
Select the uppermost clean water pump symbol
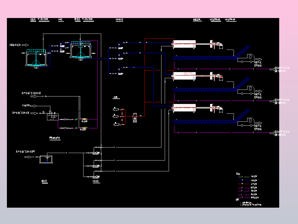(x=96, y=153)
